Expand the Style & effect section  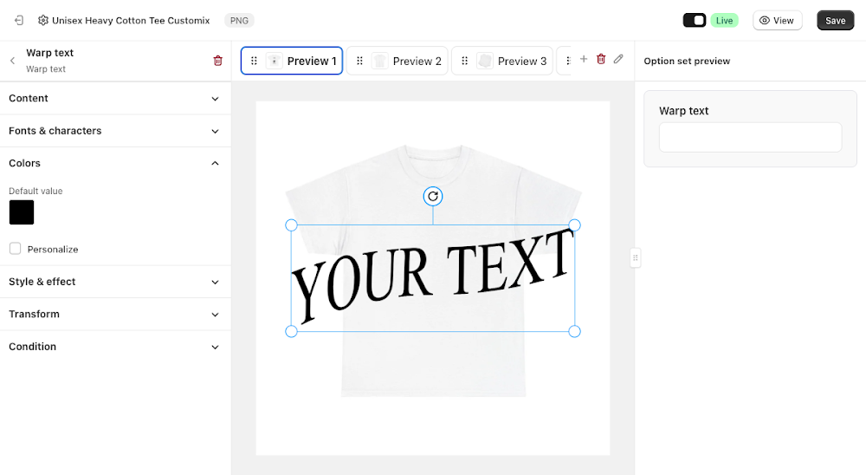pos(115,282)
